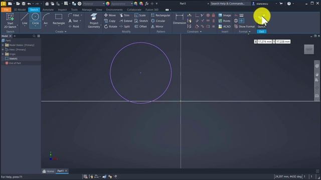Open the Model browser panel menu
Viewport: 321px width, 180px height.
(39, 36)
